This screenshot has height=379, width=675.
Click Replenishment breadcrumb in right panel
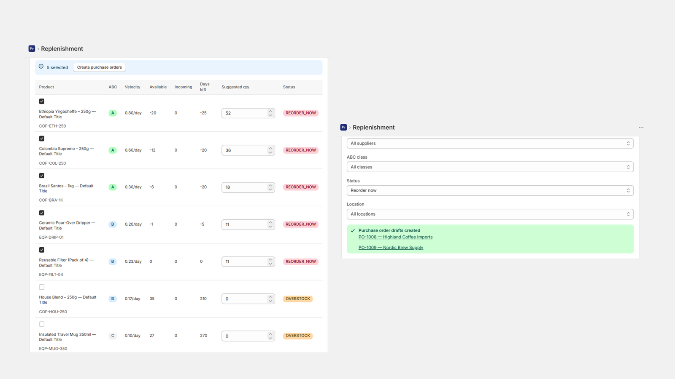click(374, 127)
